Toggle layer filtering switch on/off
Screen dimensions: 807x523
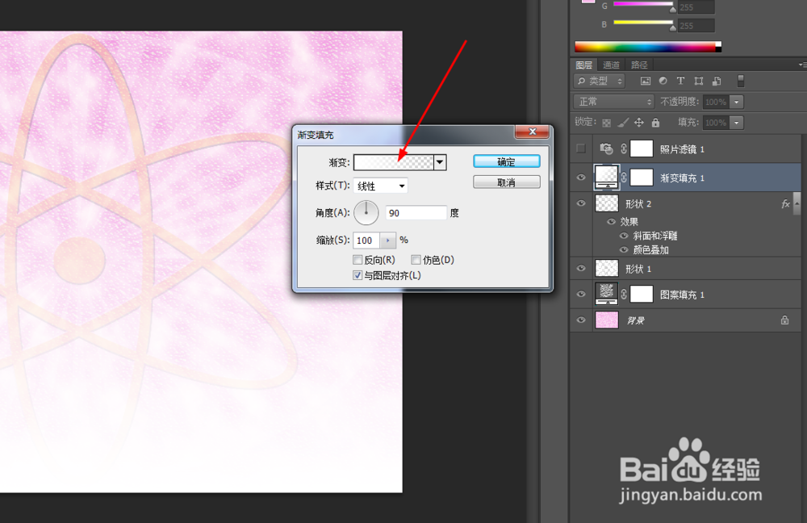point(741,81)
